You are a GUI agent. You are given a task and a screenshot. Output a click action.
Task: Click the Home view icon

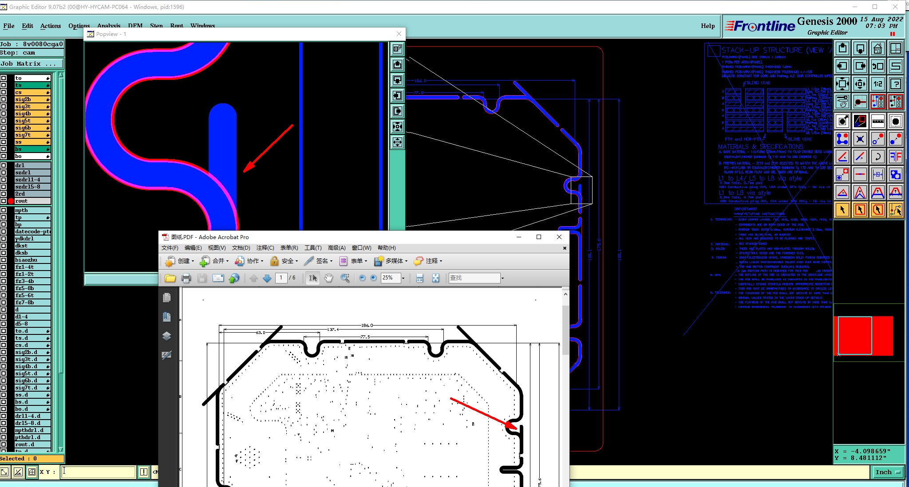tap(877, 48)
